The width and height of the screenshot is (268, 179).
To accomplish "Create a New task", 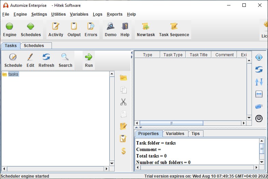I will click(x=146, y=30).
